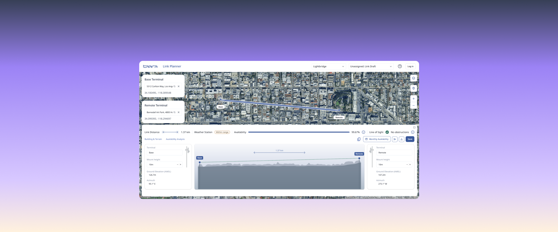The width and height of the screenshot is (558, 232).
Task: Click the Remote terminal name field
Action: 394,153
